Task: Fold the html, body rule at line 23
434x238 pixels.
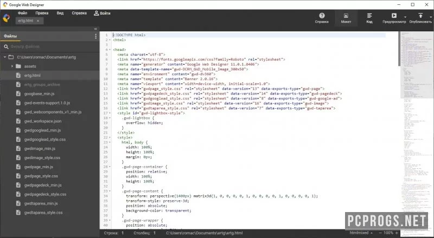Action: pos(110,142)
